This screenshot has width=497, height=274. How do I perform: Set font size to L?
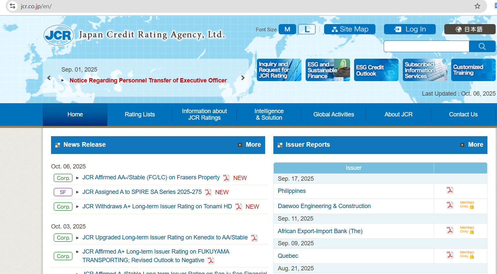pos(307,29)
